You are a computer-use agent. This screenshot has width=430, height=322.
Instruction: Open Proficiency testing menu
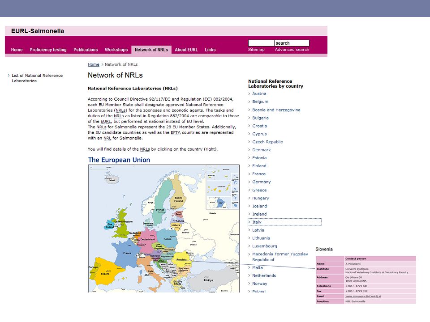click(x=48, y=50)
